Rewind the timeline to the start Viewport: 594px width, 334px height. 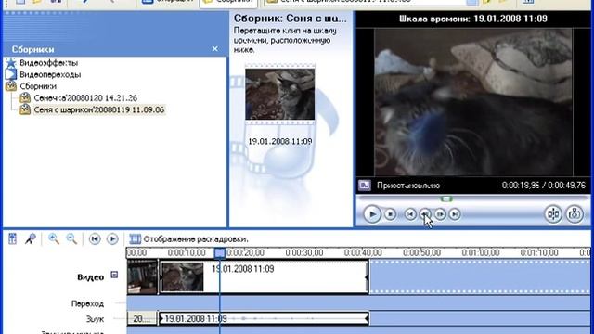tap(95, 239)
